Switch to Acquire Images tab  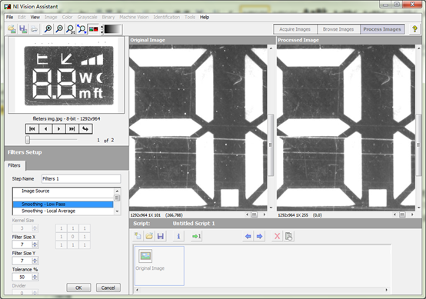(x=295, y=29)
